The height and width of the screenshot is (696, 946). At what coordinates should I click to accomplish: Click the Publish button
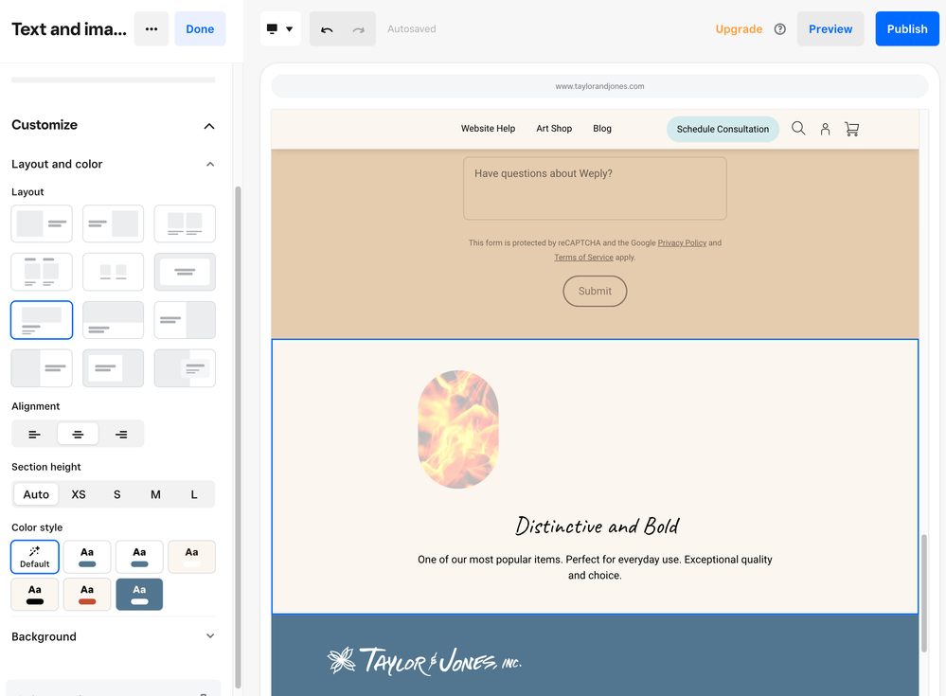pos(906,29)
